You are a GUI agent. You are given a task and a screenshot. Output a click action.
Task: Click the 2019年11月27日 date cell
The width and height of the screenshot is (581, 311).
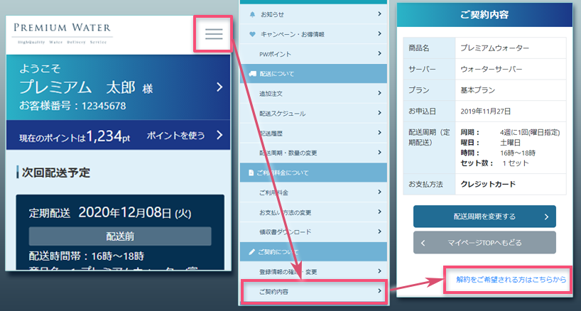tap(511, 111)
